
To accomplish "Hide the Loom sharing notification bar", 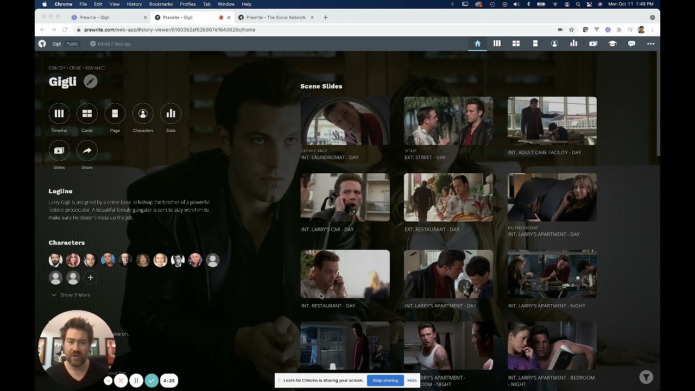I will pyautogui.click(x=412, y=380).
